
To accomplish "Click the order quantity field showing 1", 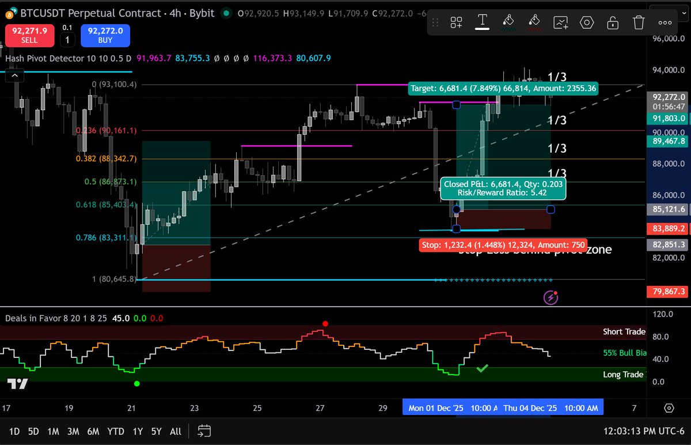I will 67,40.
